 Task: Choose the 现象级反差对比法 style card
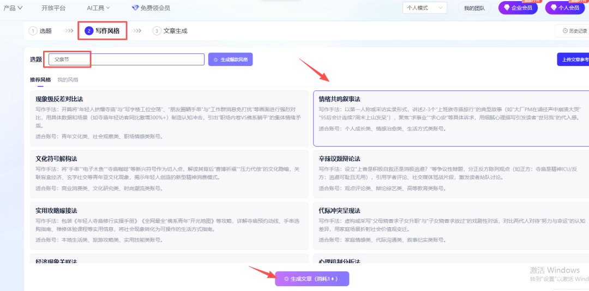click(170, 118)
